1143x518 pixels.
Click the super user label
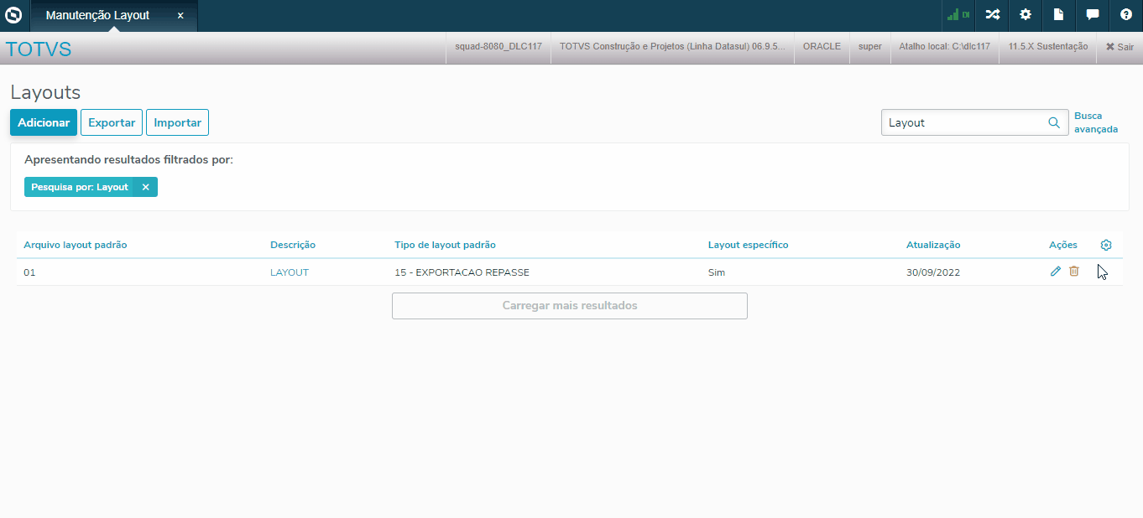(x=870, y=47)
